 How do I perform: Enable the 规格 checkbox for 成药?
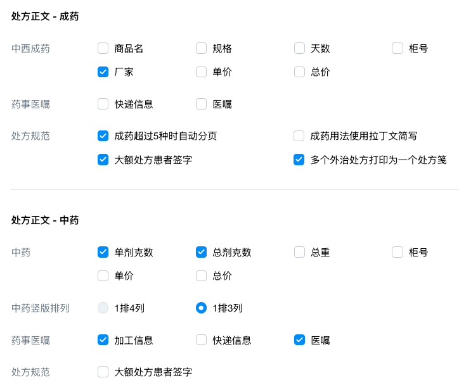click(201, 48)
